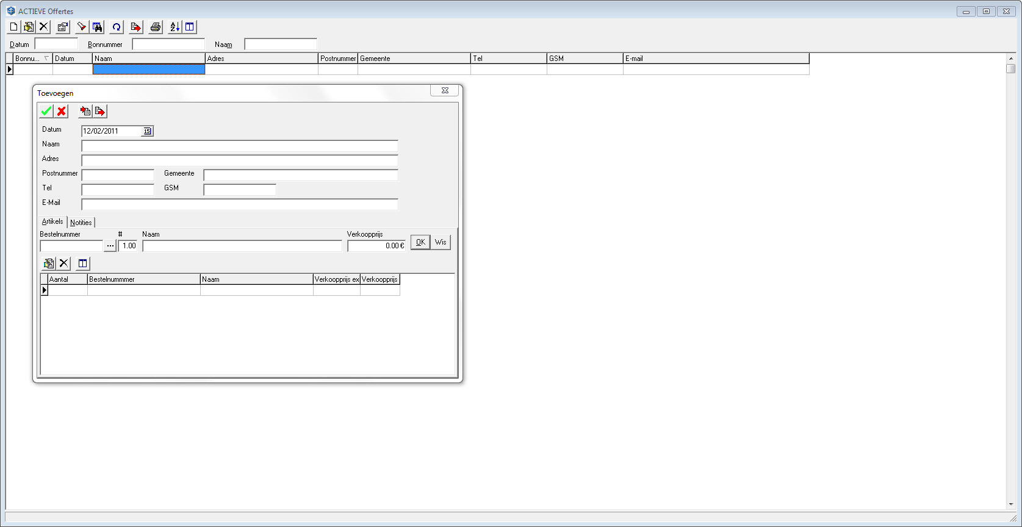The width and height of the screenshot is (1022, 527).
Task: Click the GSM input field
Action: [240, 190]
